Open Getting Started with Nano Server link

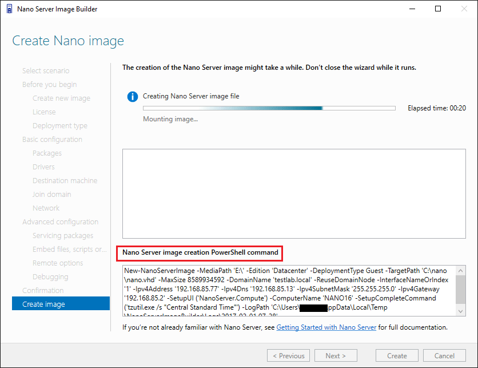pos(326,327)
